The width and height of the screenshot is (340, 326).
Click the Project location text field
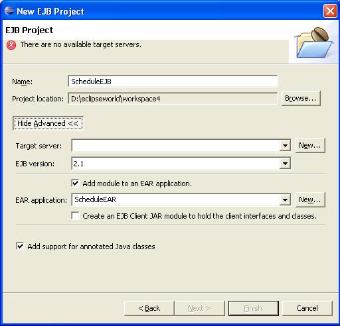click(173, 99)
